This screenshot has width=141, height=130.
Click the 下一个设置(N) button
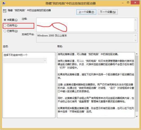point(108,12)
